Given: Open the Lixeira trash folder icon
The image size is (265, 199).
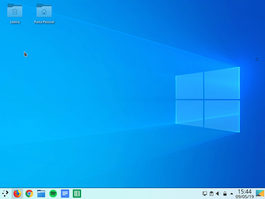Looking at the screenshot, I should tap(15, 10).
